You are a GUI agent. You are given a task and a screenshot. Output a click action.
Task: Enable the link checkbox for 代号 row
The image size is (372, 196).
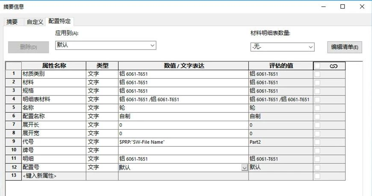[x=317, y=142]
